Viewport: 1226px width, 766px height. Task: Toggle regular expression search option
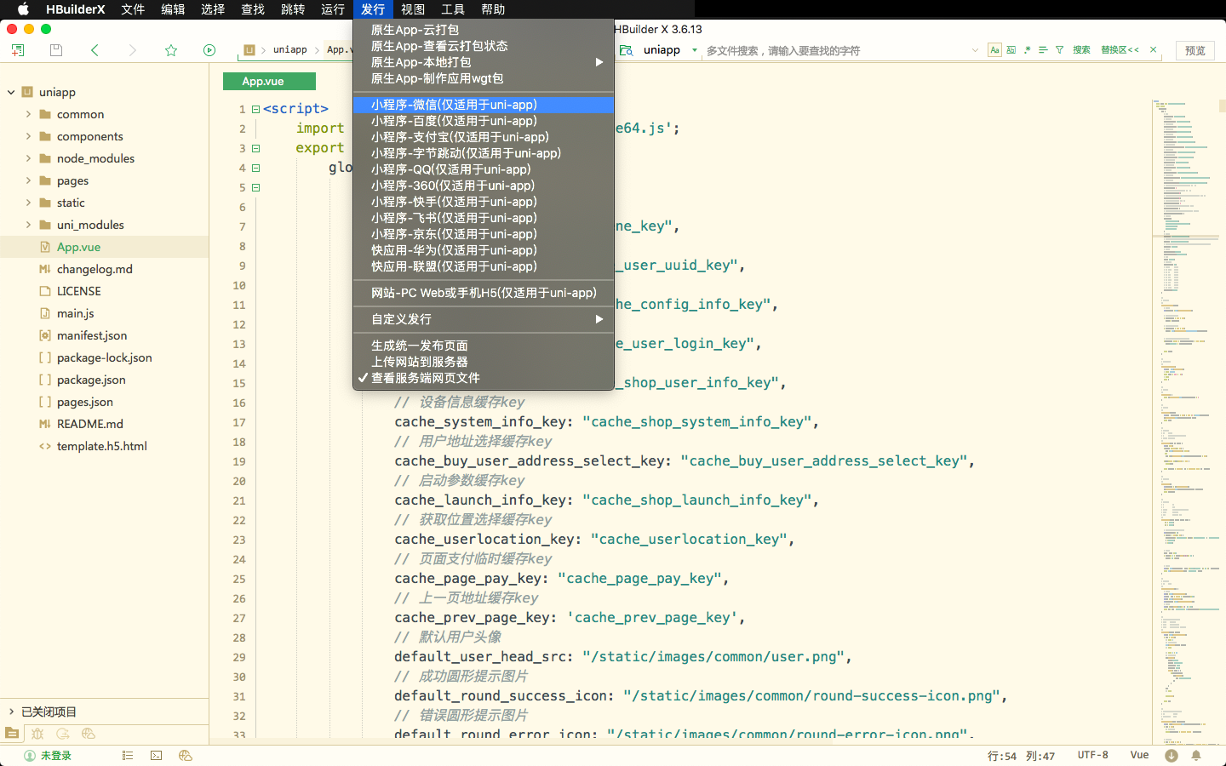[1028, 50]
